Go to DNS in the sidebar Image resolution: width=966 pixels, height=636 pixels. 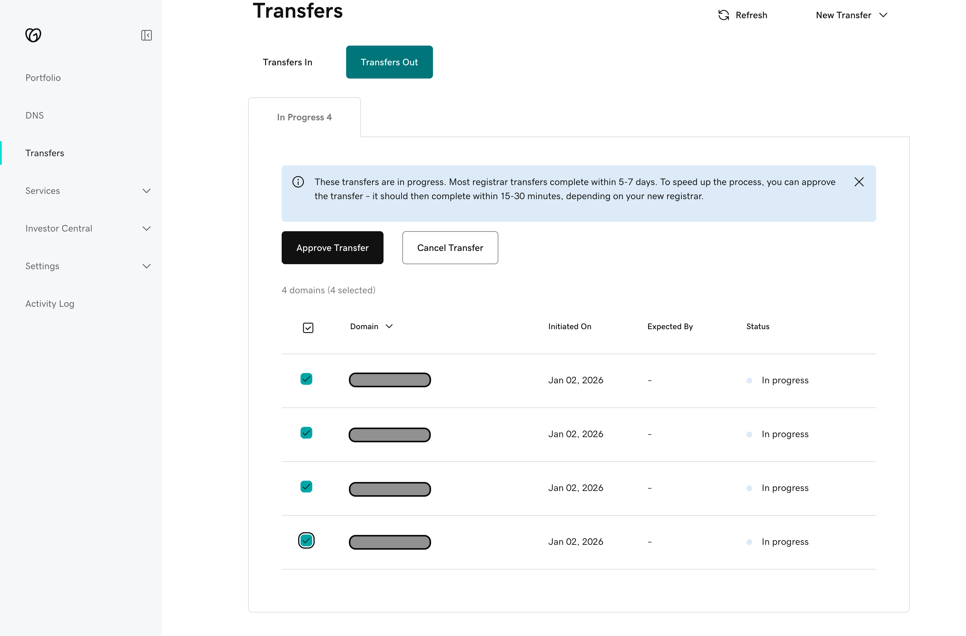click(x=34, y=116)
